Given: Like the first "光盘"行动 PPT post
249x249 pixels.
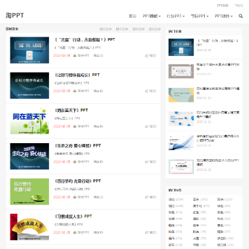Looking at the screenshot, I should click(147, 55).
